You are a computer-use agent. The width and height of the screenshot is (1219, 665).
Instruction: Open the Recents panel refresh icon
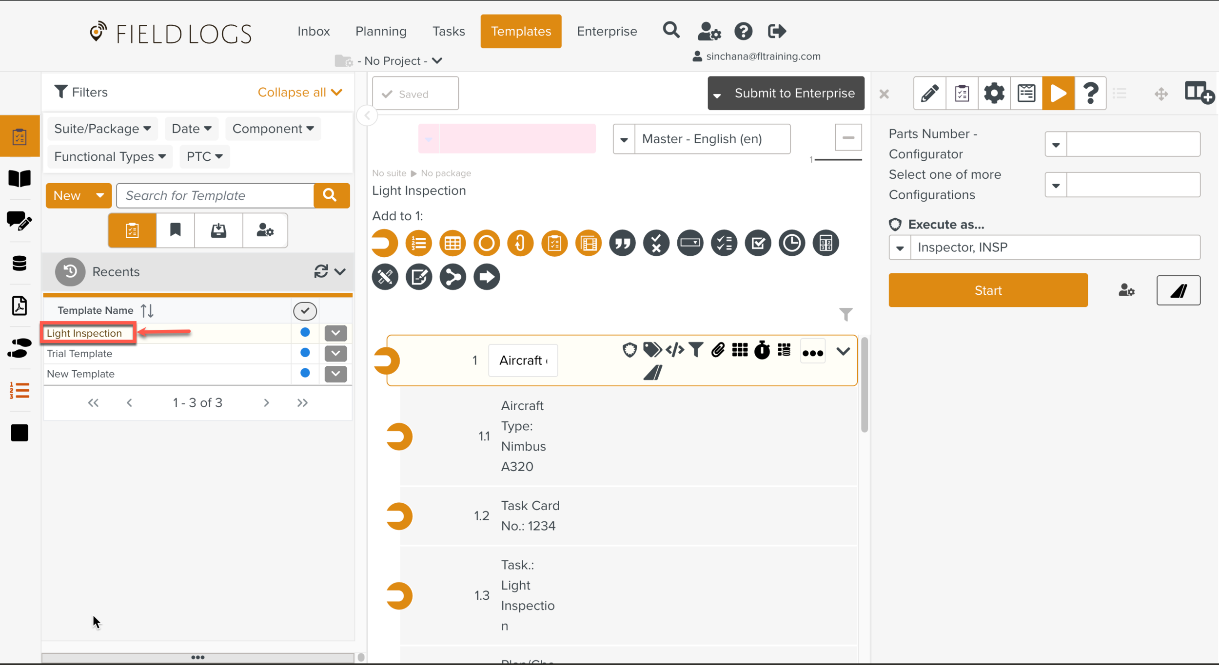[x=321, y=271]
